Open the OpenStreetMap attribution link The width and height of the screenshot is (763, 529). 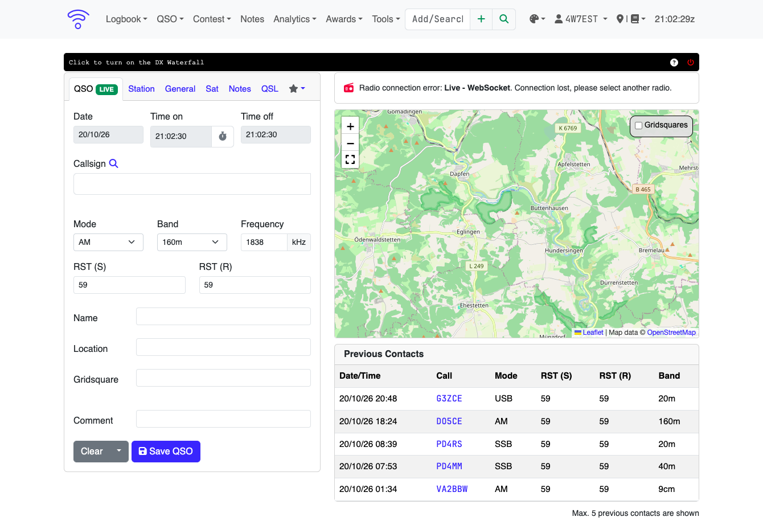coord(671,333)
